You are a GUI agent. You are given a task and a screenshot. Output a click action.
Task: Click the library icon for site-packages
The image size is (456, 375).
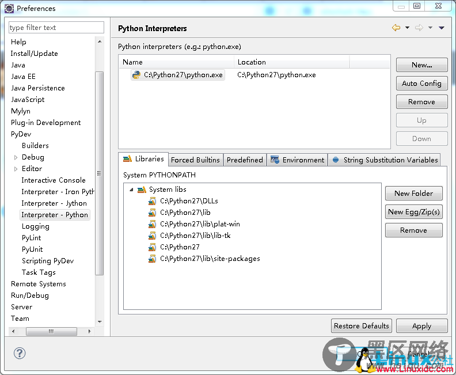tap(152, 259)
